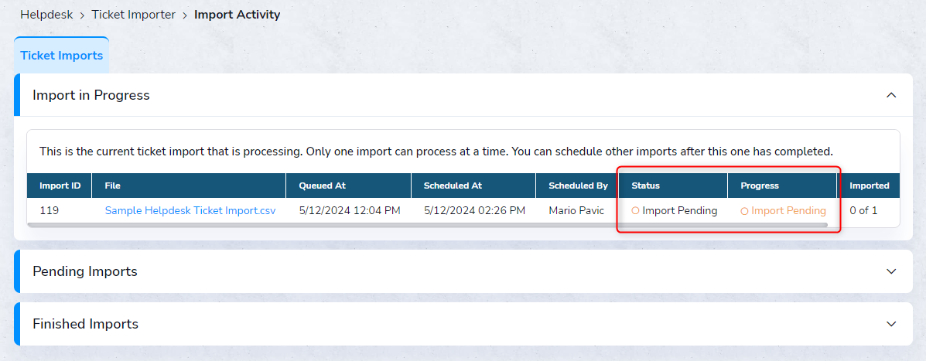
Task: Sort by Scheduled At column header
Action: coord(453,186)
